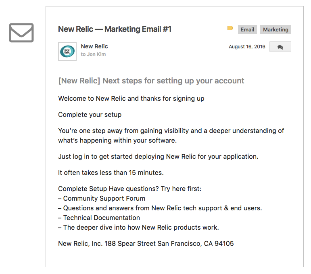Click the yellow tag label icon

tap(230, 28)
